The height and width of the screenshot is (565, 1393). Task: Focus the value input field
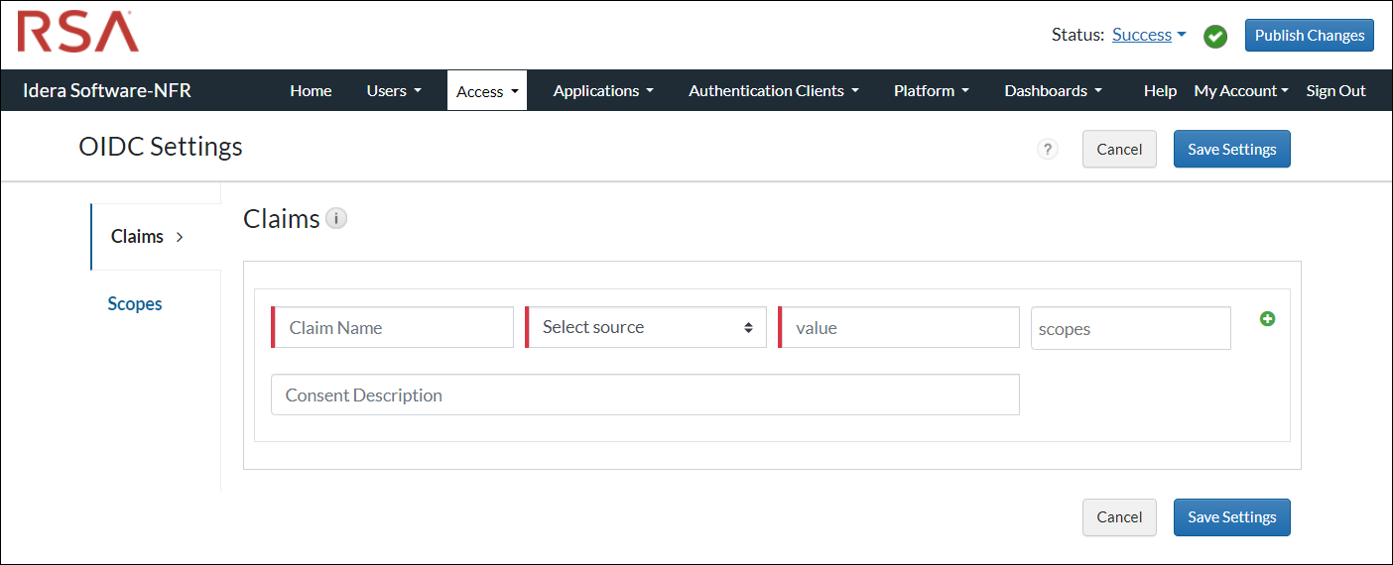click(899, 327)
